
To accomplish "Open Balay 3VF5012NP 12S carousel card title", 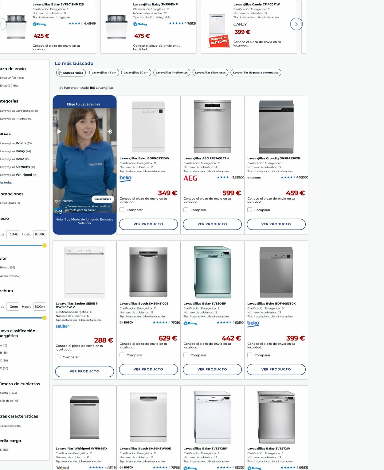I will tap(58, 5).
